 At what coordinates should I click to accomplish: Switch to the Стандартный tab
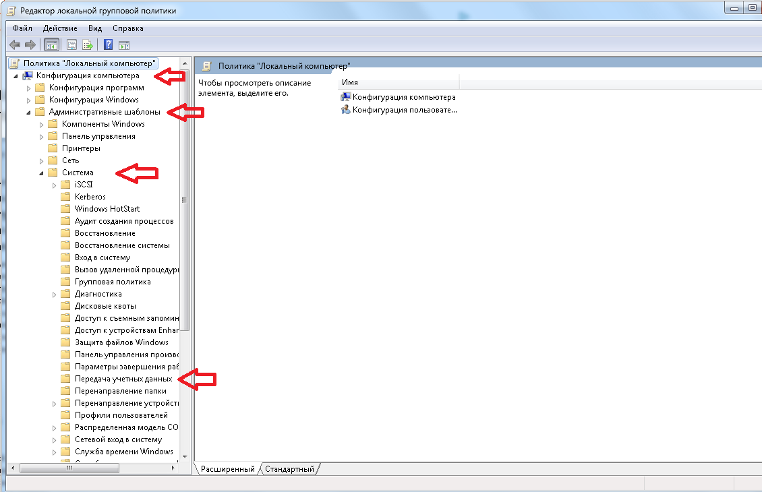point(290,469)
